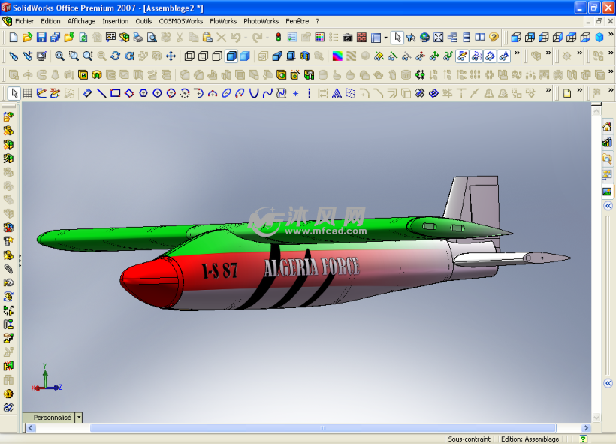Screen dimensions: 616x444
Task: Select the Line sketch tool
Action: (101, 93)
